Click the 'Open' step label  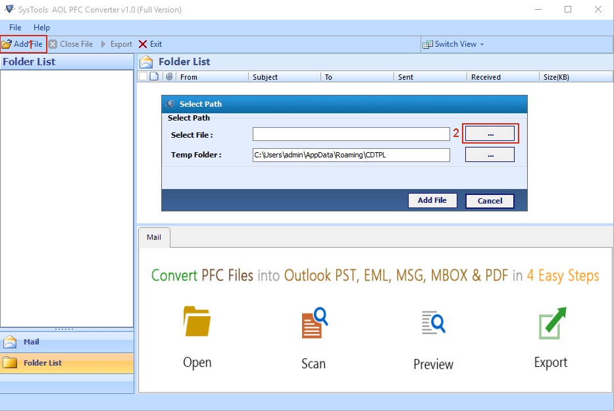pos(197,362)
